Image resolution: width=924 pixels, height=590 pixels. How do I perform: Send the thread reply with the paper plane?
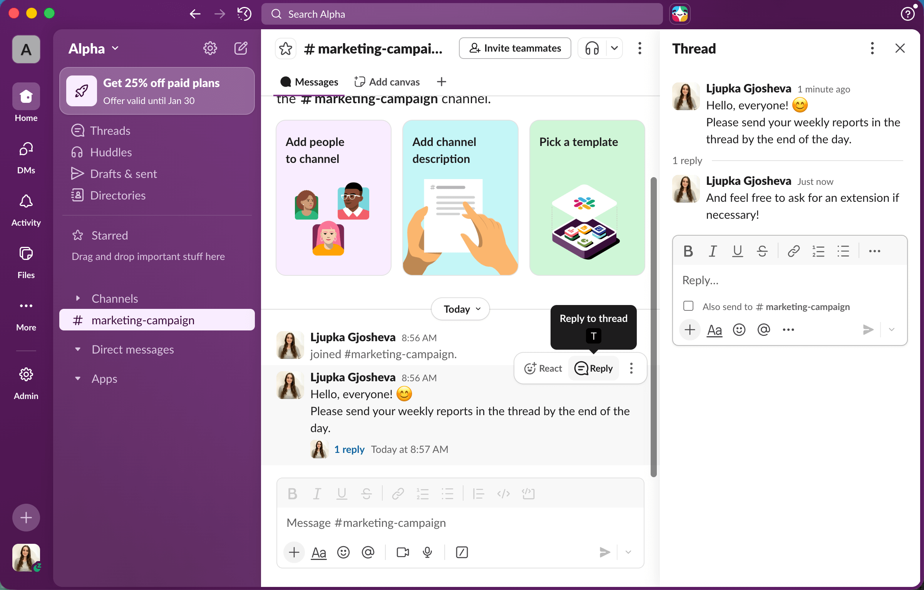pyautogui.click(x=868, y=329)
